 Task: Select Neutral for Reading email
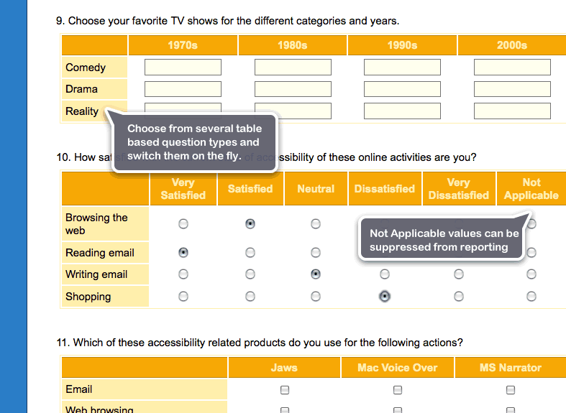tap(316, 253)
